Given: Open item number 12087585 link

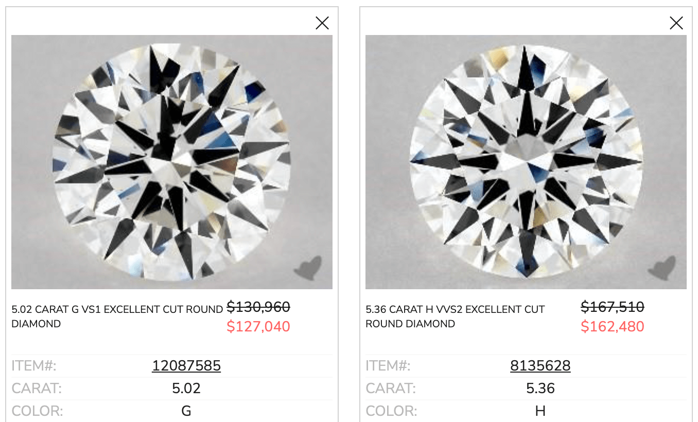Looking at the screenshot, I should pyautogui.click(x=186, y=366).
